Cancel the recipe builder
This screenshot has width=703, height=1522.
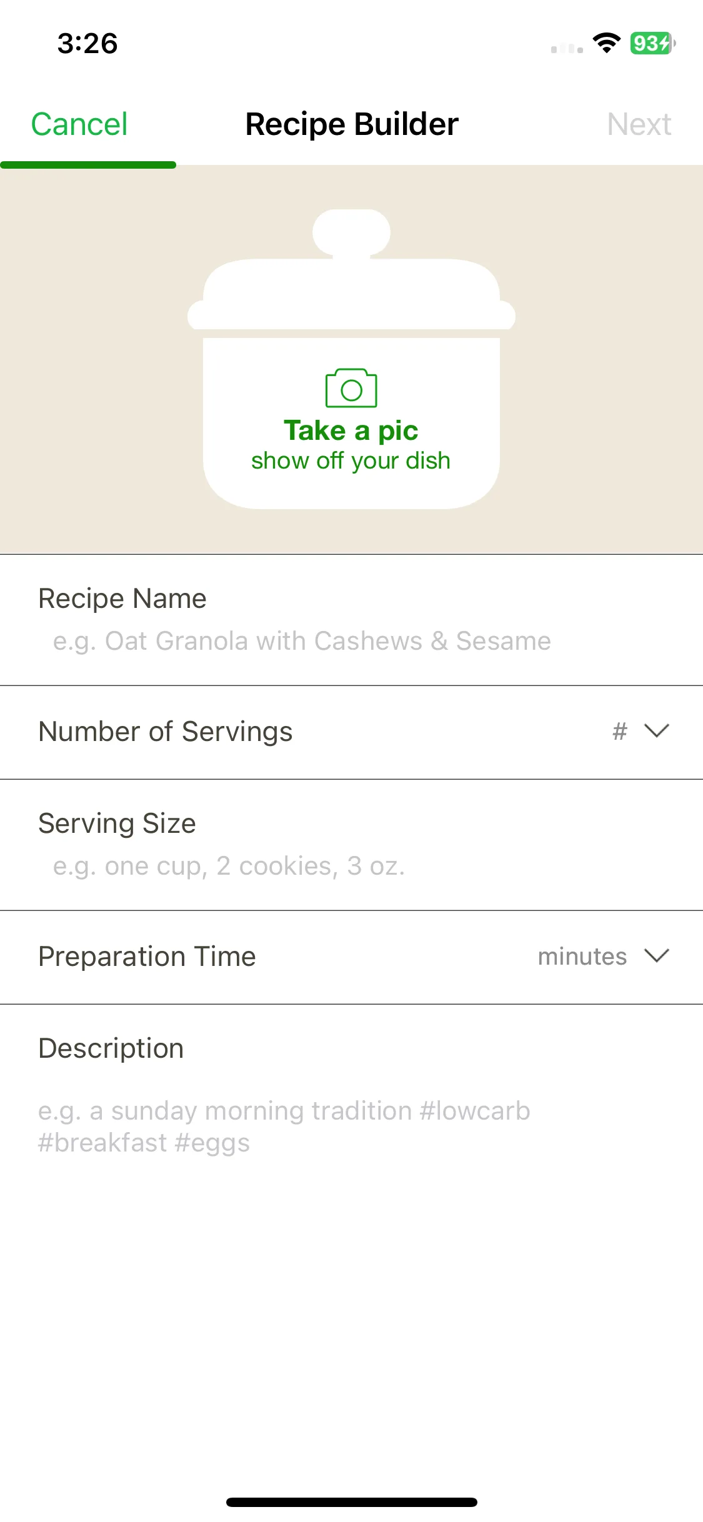point(79,124)
